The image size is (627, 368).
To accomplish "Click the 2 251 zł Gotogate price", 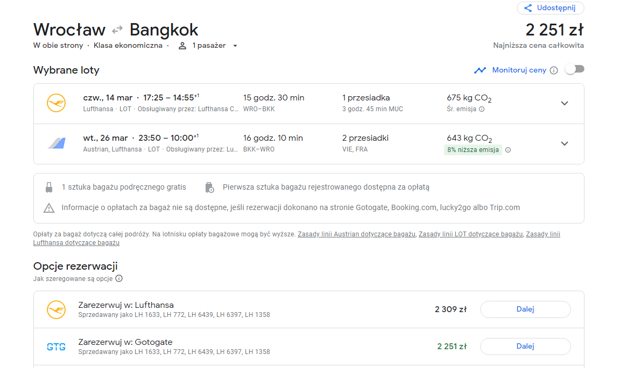I will (452, 347).
